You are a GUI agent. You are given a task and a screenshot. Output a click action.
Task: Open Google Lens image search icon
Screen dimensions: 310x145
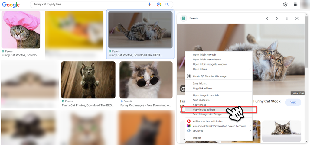(159, 5)
